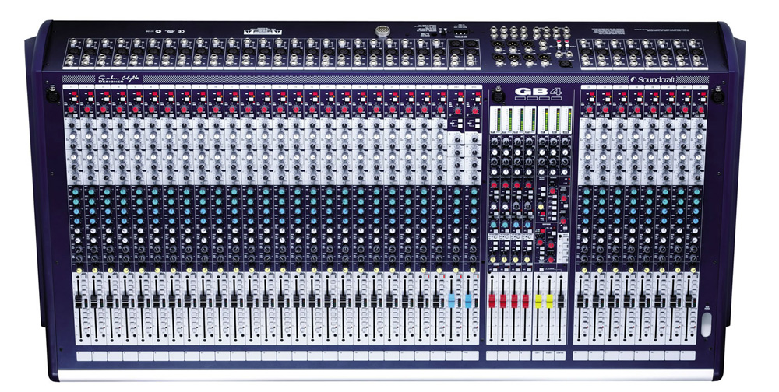Image resolution: width=779 pixels, height=392 pixels.
Task: Click the write-on strip below first red group fader
Action: click(492, 355)
